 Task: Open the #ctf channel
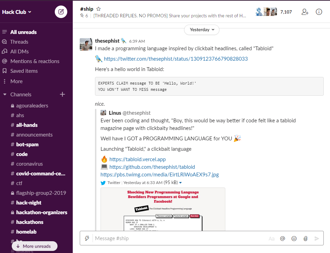(19, 183)
